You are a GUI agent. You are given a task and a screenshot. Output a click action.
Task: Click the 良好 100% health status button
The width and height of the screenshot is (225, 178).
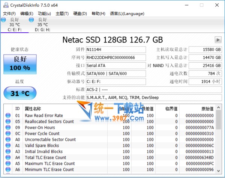coord(20,64)
